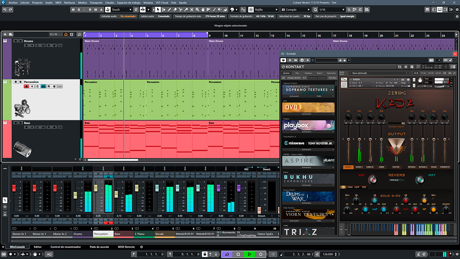Open the Pads de acorde tab
The width and height of the screenshot is (460, 259).
point(99,247)
